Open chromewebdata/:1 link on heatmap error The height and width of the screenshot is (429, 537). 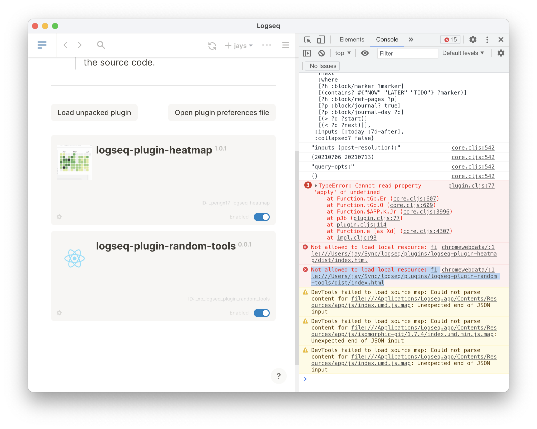(x=468, y=247)
